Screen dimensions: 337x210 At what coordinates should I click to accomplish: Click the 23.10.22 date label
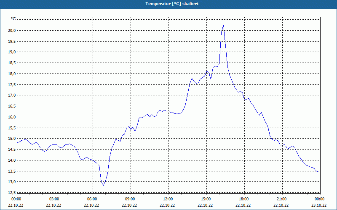(x=319, y=205)
